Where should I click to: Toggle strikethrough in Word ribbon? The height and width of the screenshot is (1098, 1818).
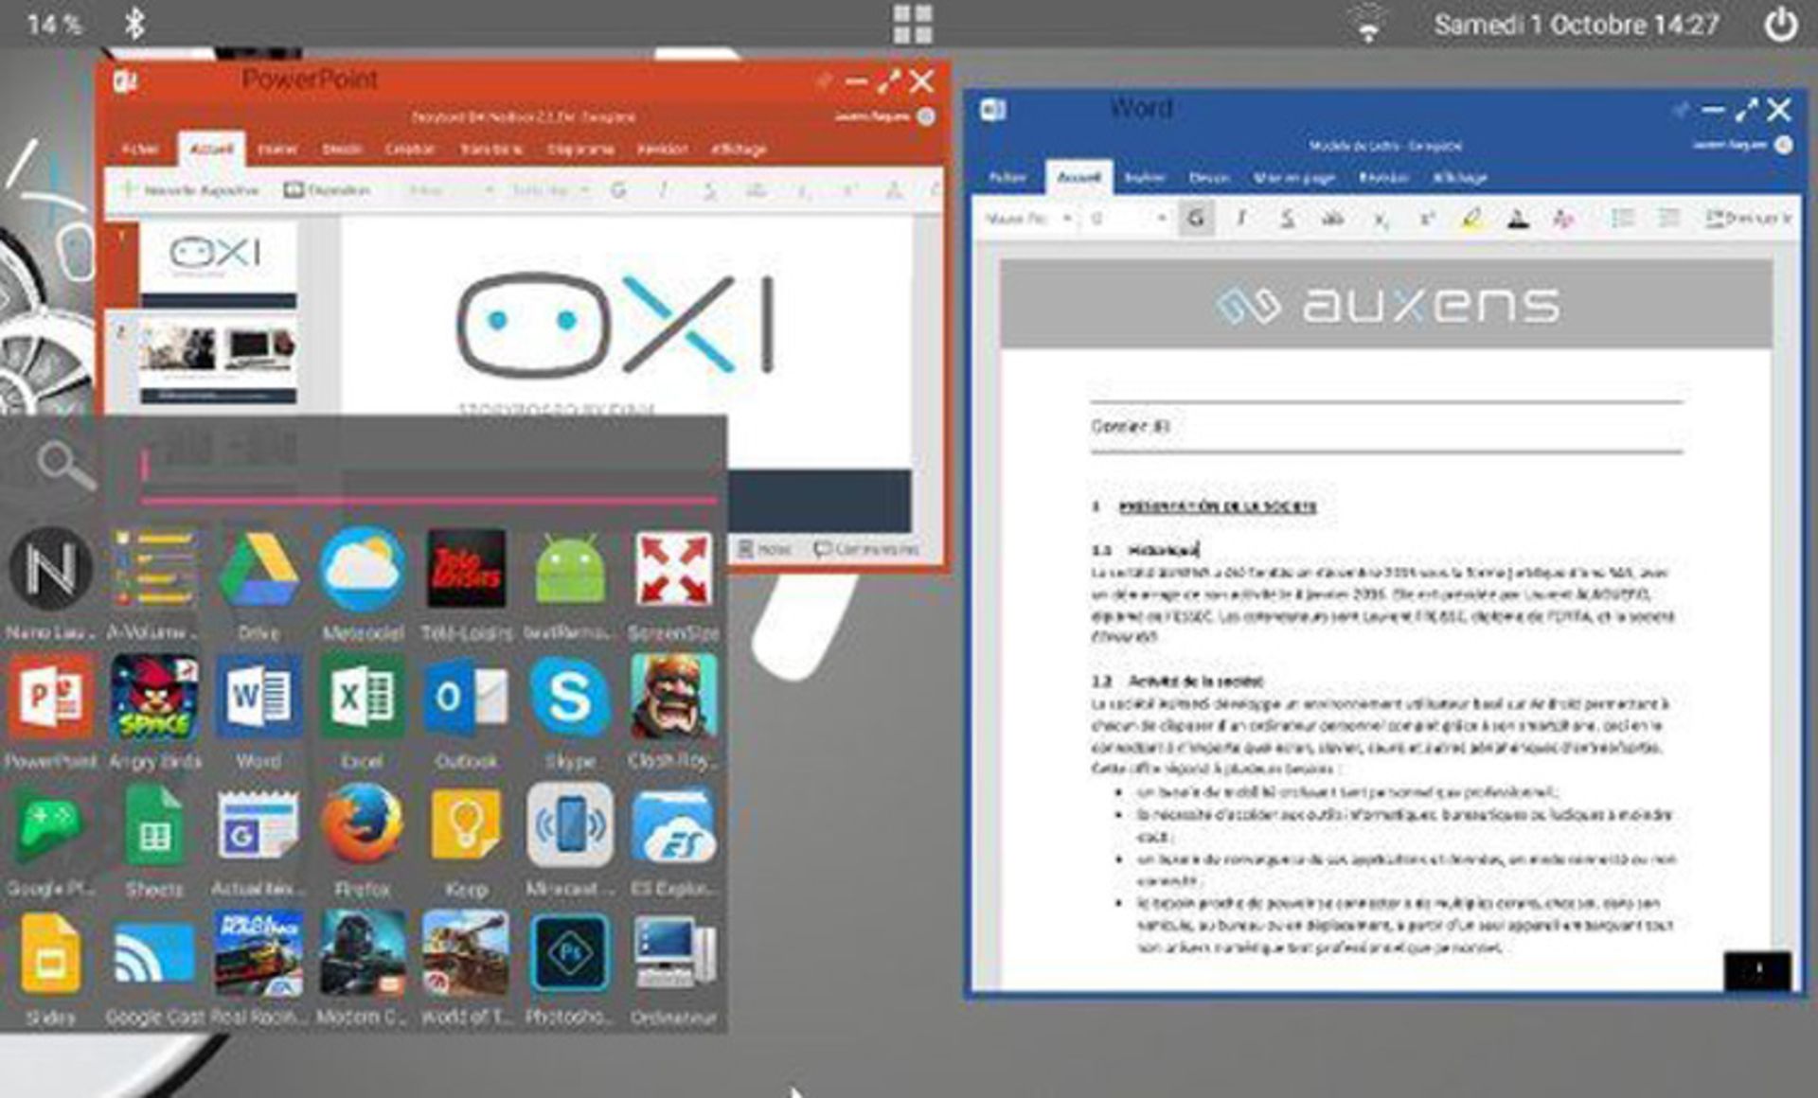1333,219
